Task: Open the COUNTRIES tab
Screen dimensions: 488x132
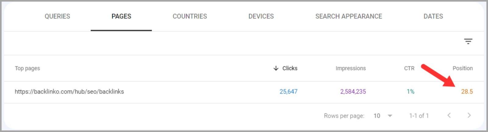Action: pos(190,16)
